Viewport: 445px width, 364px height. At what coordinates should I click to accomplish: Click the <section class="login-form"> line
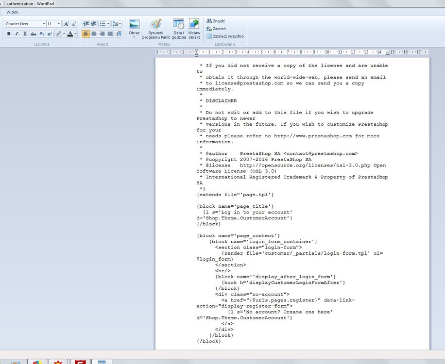pos(258,248)
